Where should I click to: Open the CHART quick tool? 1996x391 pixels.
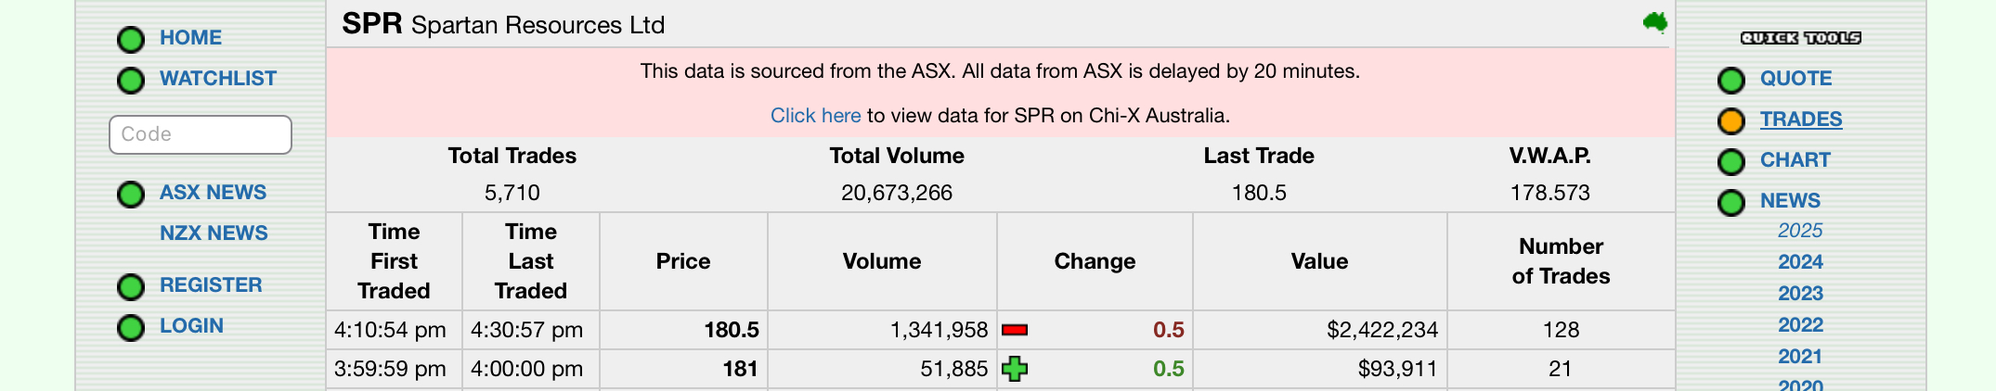(x=1795, y=160)
